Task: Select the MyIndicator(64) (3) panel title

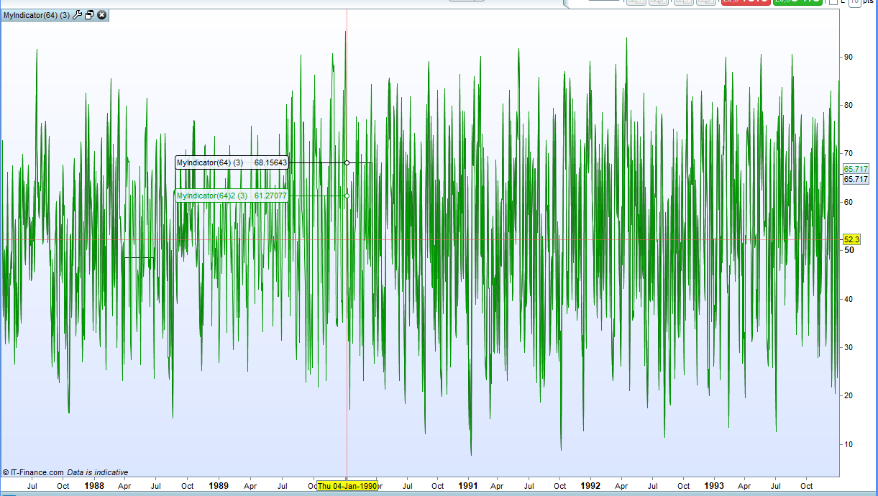Action: [x=36, y=15]
